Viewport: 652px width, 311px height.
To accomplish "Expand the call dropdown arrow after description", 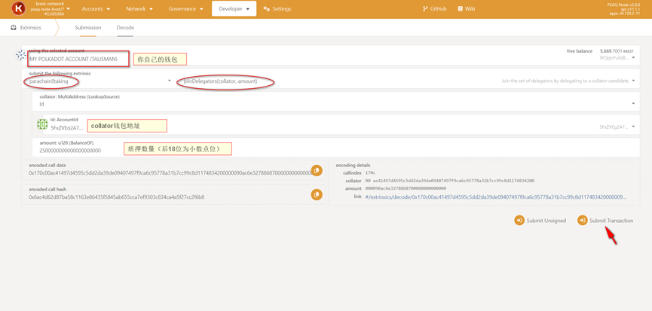I will click(633, 81).
